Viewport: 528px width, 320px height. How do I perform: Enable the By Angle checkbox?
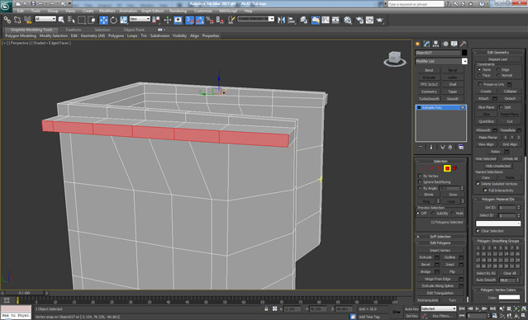(x=420, y=188)
